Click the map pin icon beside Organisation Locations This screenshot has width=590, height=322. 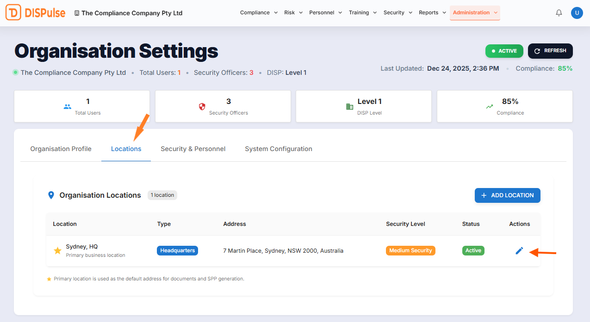tap(51, 195)
